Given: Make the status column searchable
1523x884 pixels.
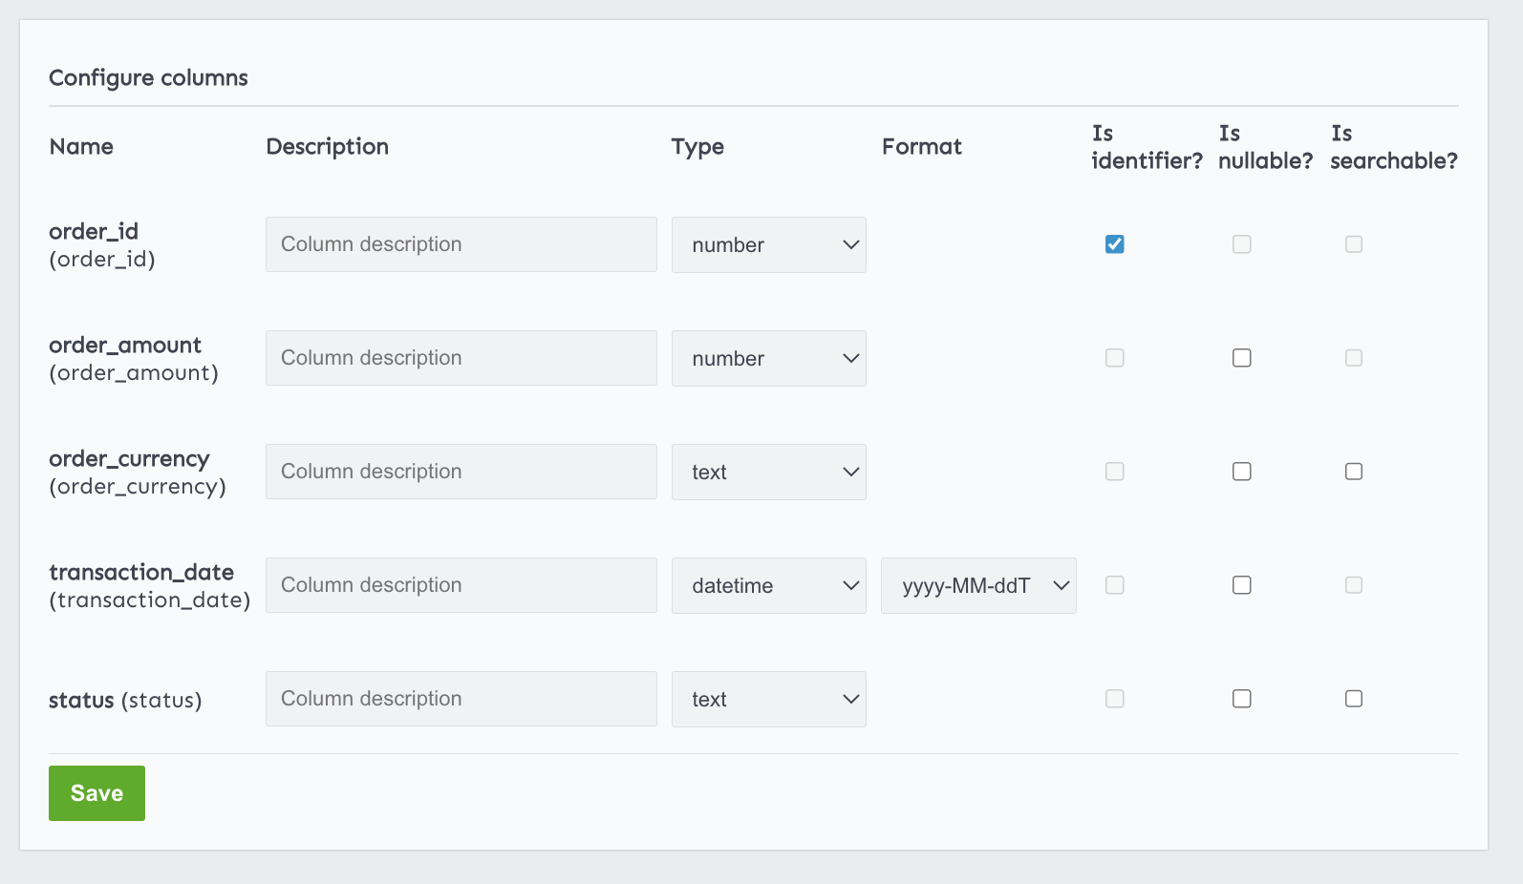Looking at the screenshot, I should click(x=1353, y=699).
